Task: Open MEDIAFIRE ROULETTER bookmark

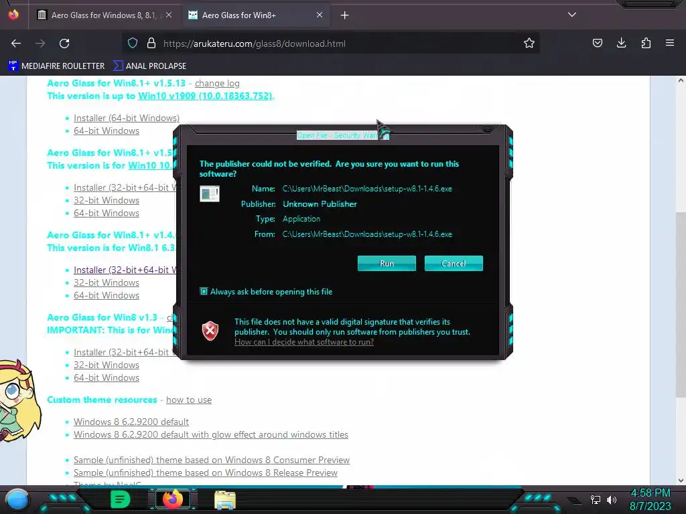Action: (56, 66)
